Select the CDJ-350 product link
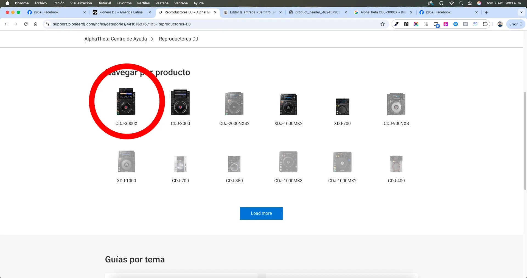The width and height of the screenshot is (527, 278). 234,181
